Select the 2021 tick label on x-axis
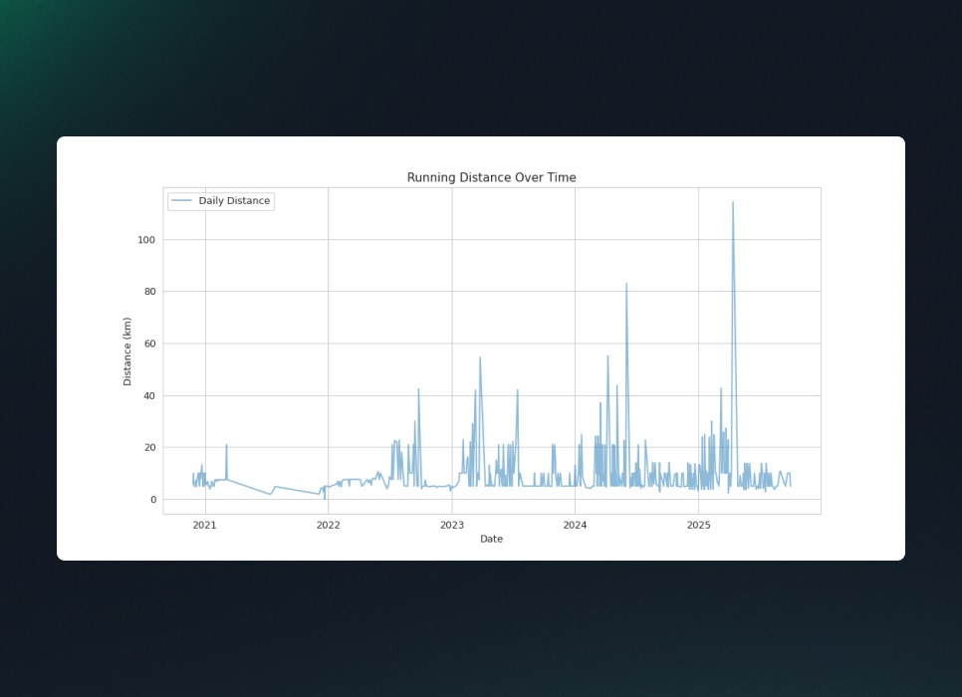This screenshot has width=962, height=697. (204, 525)
